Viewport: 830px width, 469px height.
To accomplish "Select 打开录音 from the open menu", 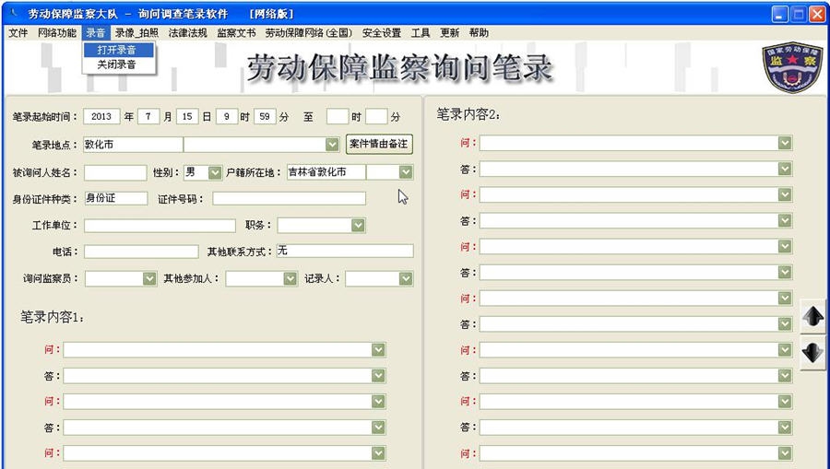I will tap(117, 50).
